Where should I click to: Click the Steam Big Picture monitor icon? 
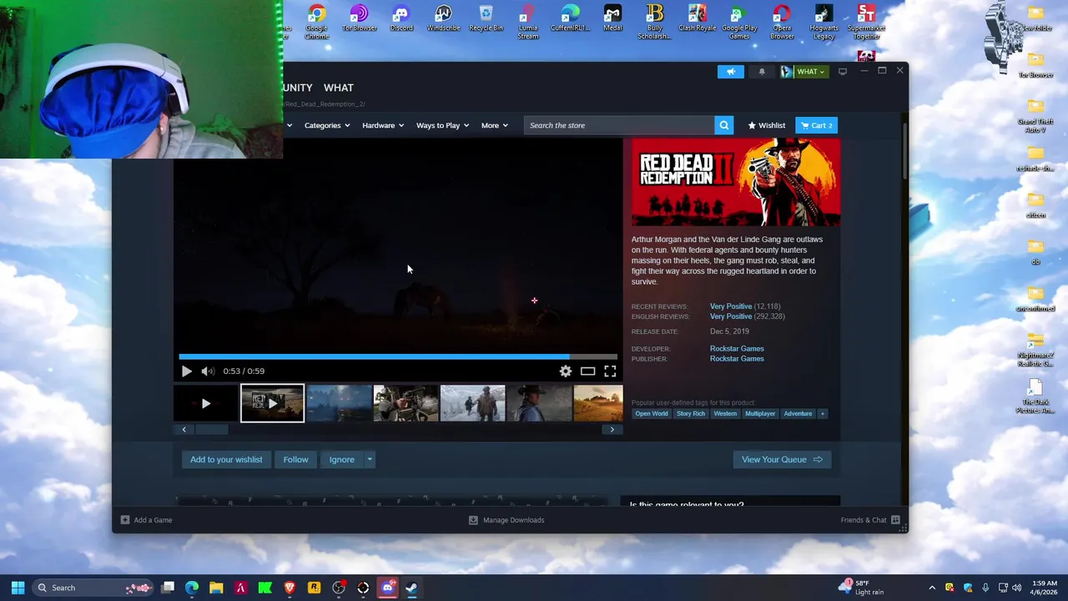pos(842,72)
